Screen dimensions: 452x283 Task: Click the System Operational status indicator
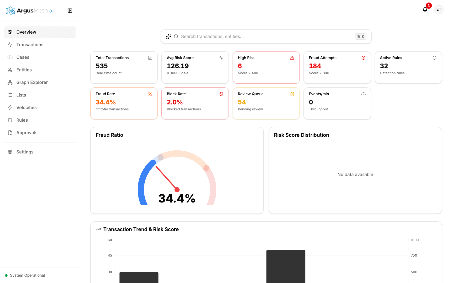tap(25, 275)
